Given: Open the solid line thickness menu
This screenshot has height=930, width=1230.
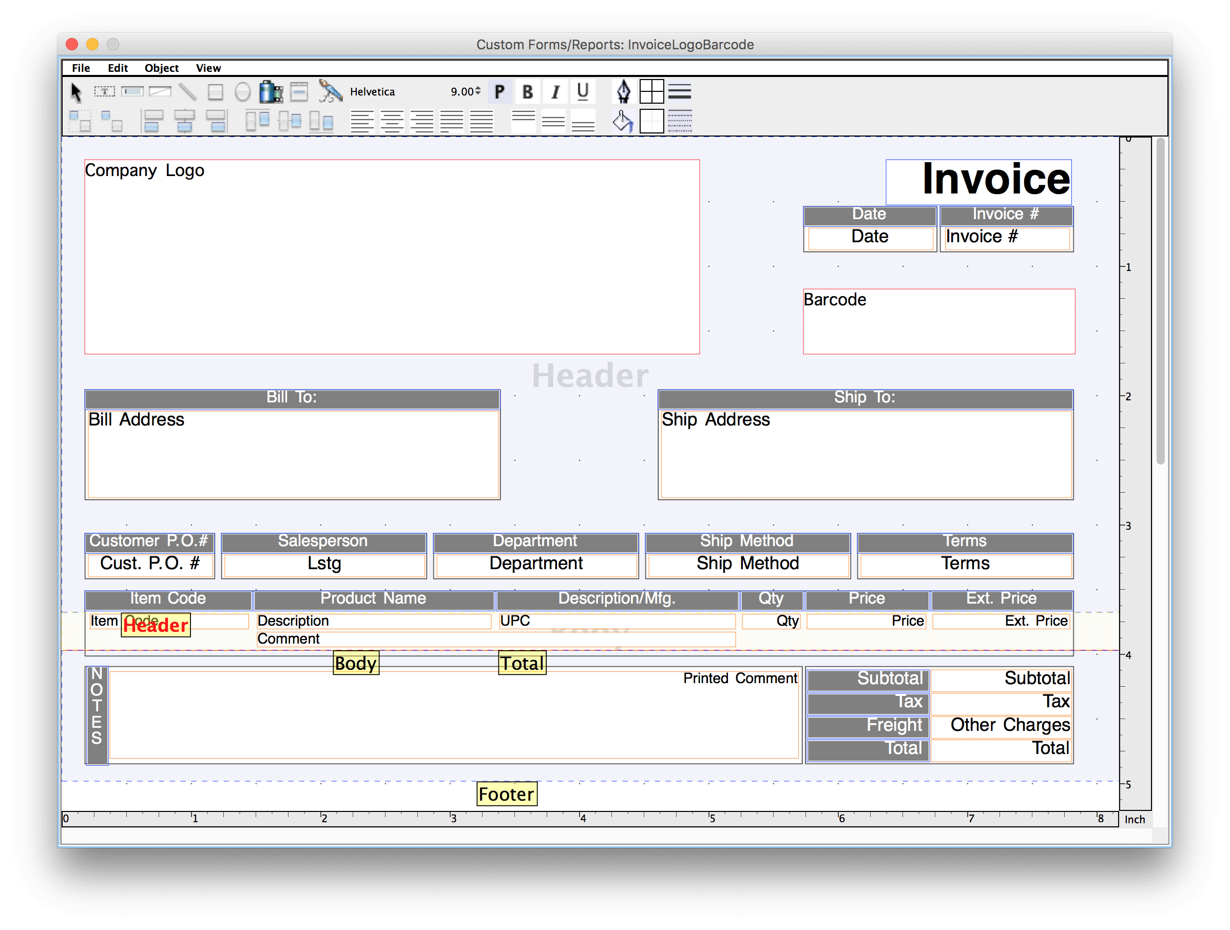Looking at the screenshot, I should click(x=680, y=92).
